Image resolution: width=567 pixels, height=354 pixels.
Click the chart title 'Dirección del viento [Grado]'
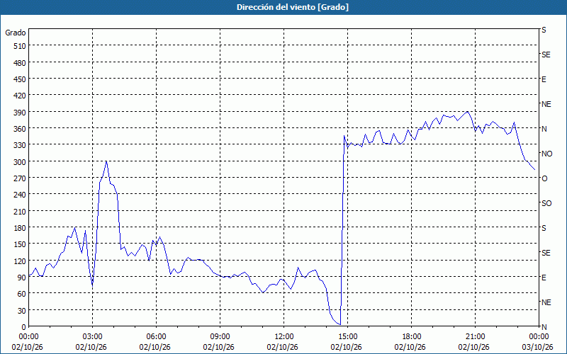point(293,7)
